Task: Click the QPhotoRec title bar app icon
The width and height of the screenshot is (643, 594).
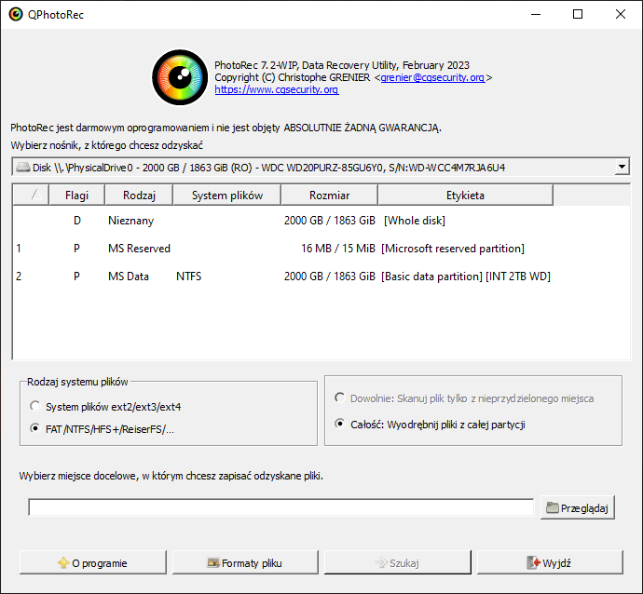Action: [16, 15]
